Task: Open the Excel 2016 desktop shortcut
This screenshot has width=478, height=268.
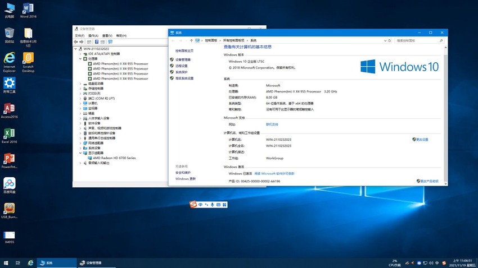Action: (x=10, y=136)
